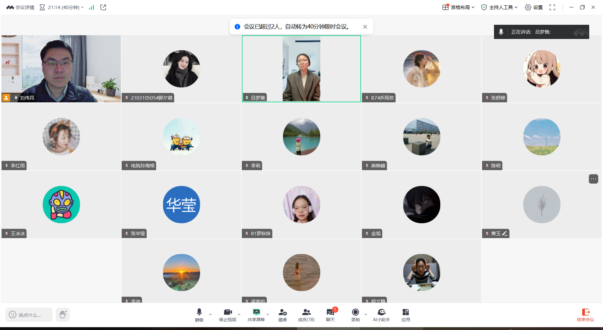
Task: Open the AI assistant
Action: (381, 315)
